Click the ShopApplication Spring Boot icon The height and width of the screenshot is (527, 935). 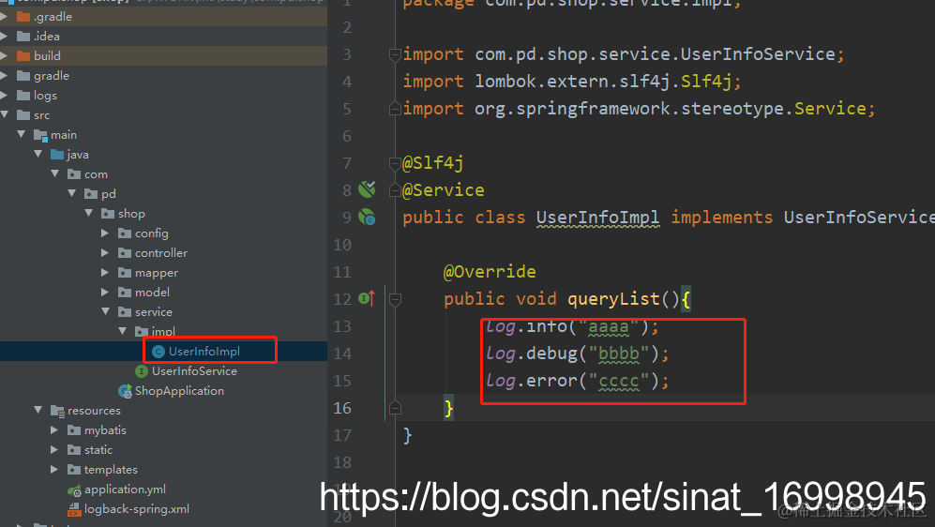(125, 391)
